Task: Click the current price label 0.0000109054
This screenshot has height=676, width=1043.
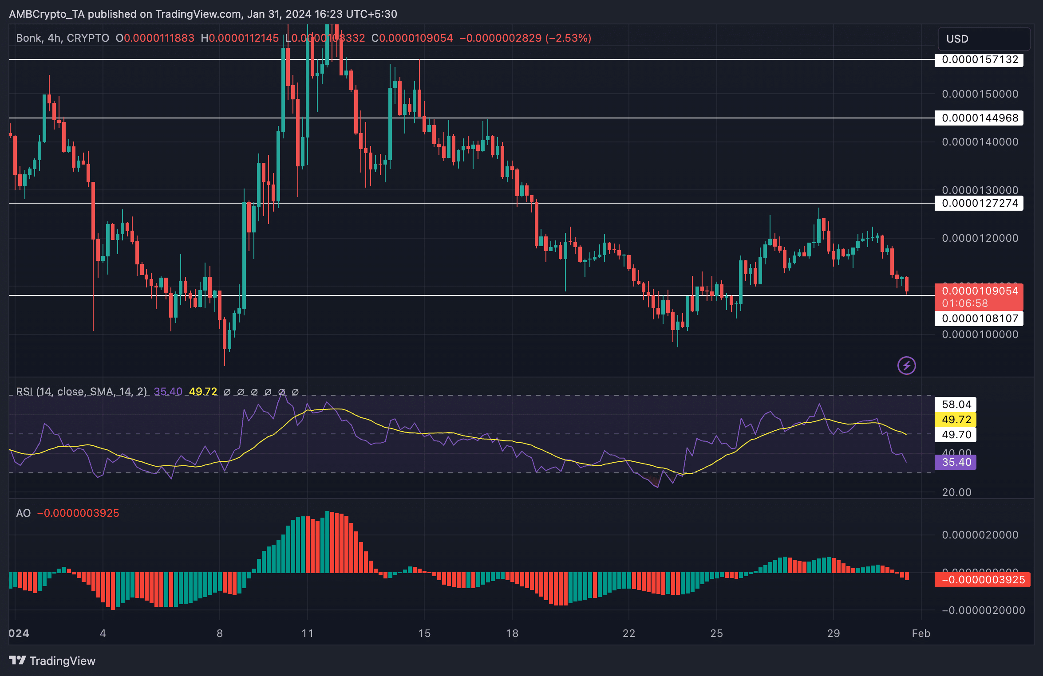Action: 980,291
